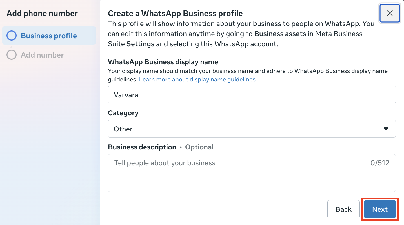Screen dimensions: 404x225
Task: Click the display name field containing Varvara
Action: click(251, 95)
